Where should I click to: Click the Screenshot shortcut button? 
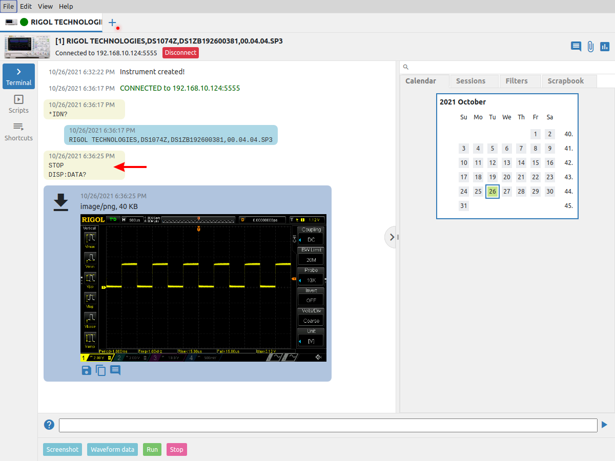coord(63,450)
